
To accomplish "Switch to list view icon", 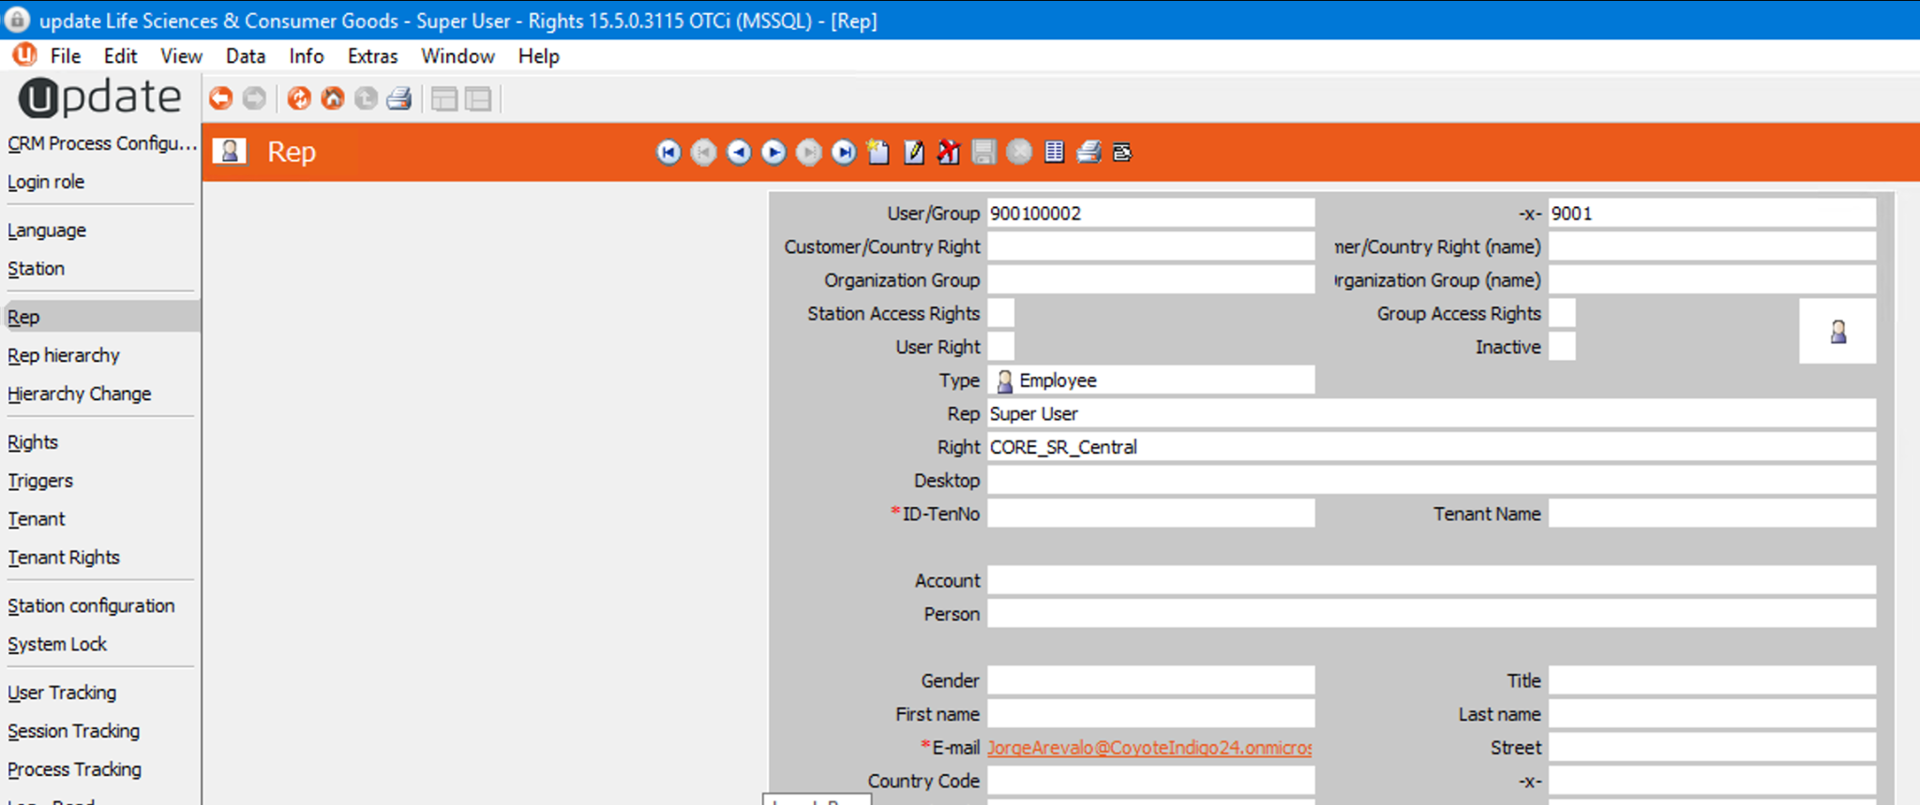I will (1055, 152).
